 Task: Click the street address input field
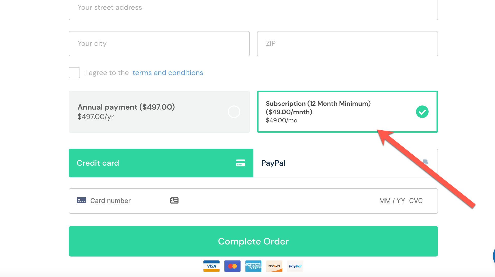(x=253, y=8)
